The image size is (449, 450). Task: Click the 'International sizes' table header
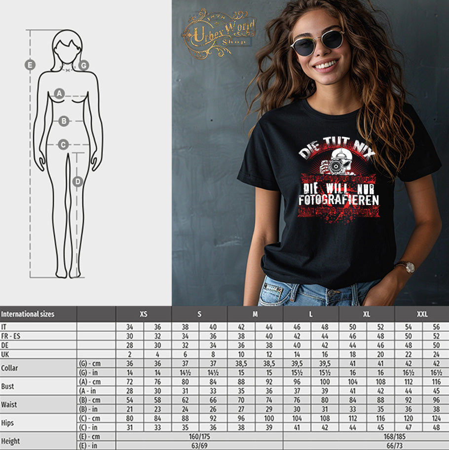[x=28, y=314]
